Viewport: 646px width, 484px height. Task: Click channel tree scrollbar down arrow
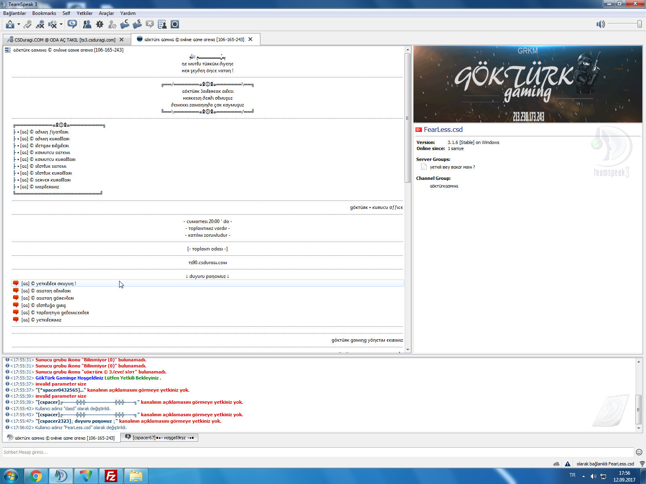(408, 350)
